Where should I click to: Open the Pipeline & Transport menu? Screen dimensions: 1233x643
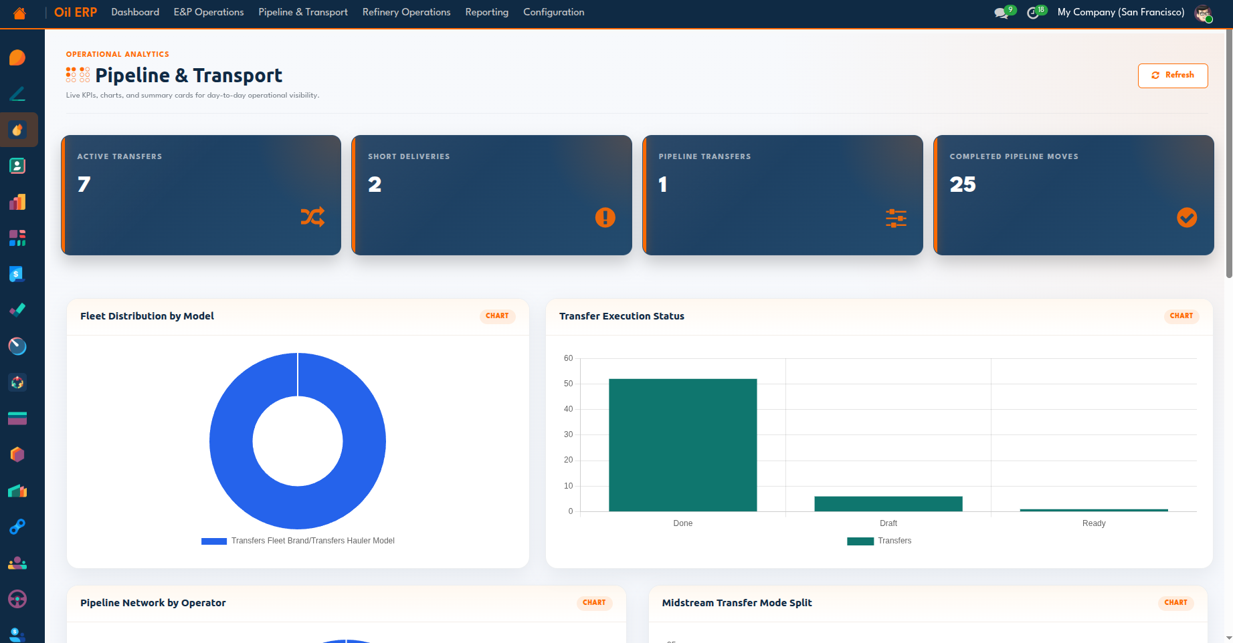303,12
